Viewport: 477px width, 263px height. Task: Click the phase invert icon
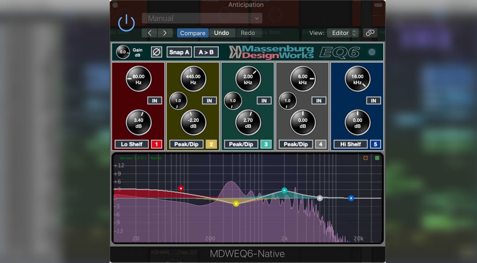tap(156, 52)
